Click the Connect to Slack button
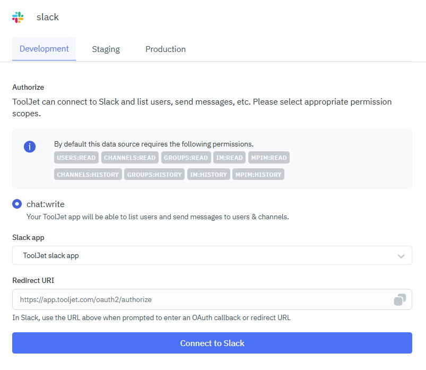 coord(212,343)
